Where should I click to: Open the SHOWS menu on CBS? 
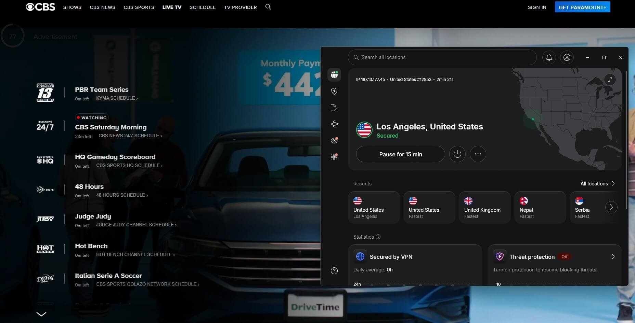(72, 7)
